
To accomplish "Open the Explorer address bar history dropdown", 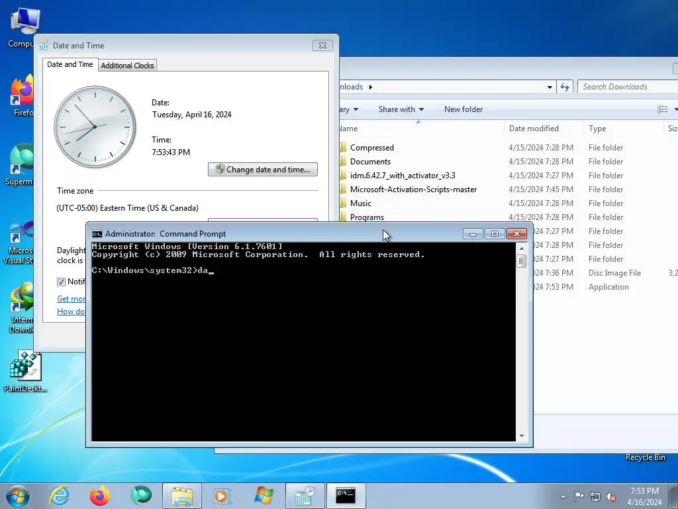I will point(550,87).
